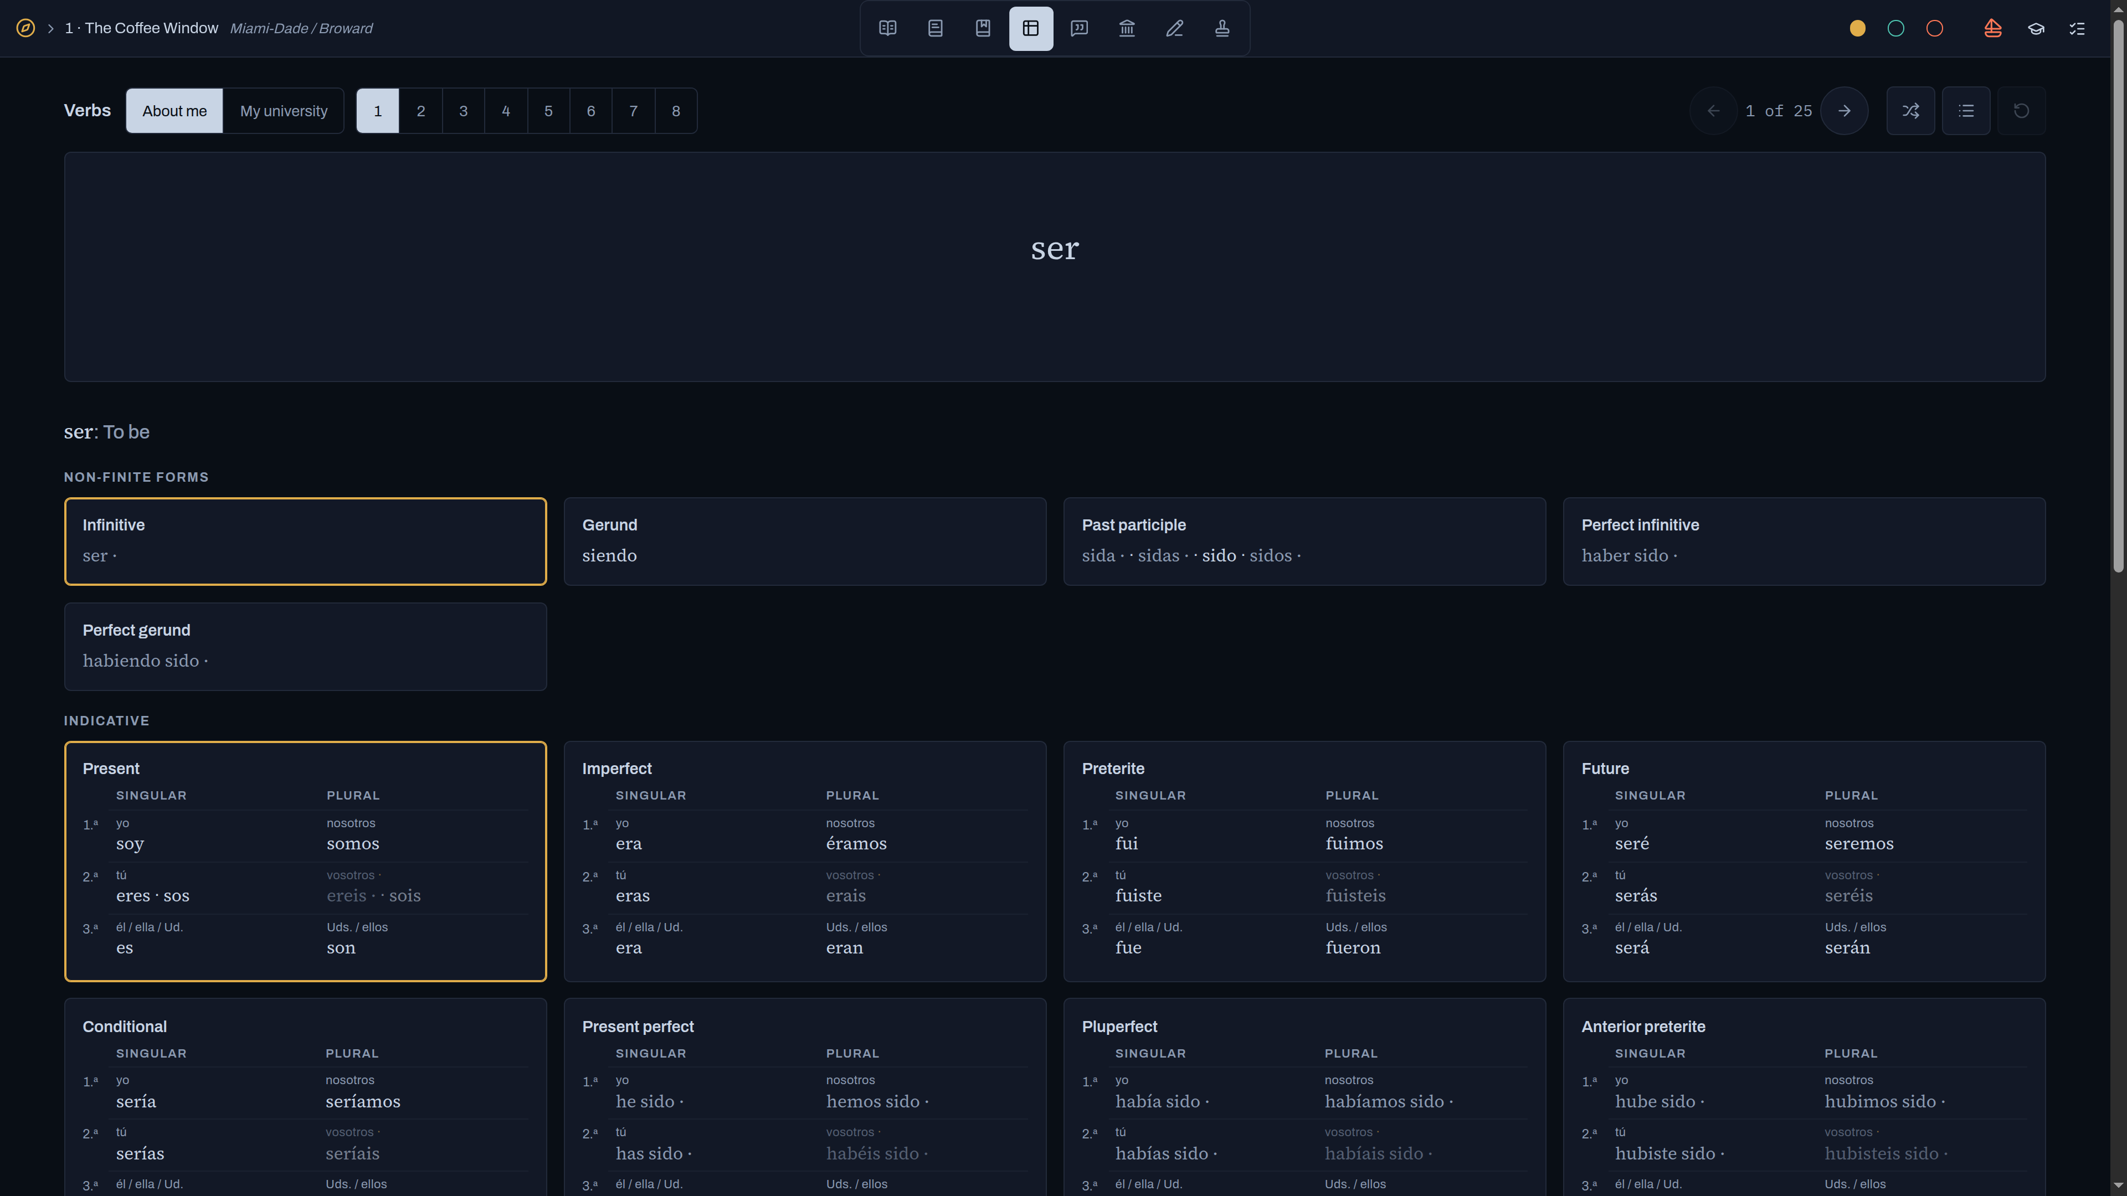Open the stamp icon view
Viewport: 2127px width, 1196px height.
pos(1223,28)
